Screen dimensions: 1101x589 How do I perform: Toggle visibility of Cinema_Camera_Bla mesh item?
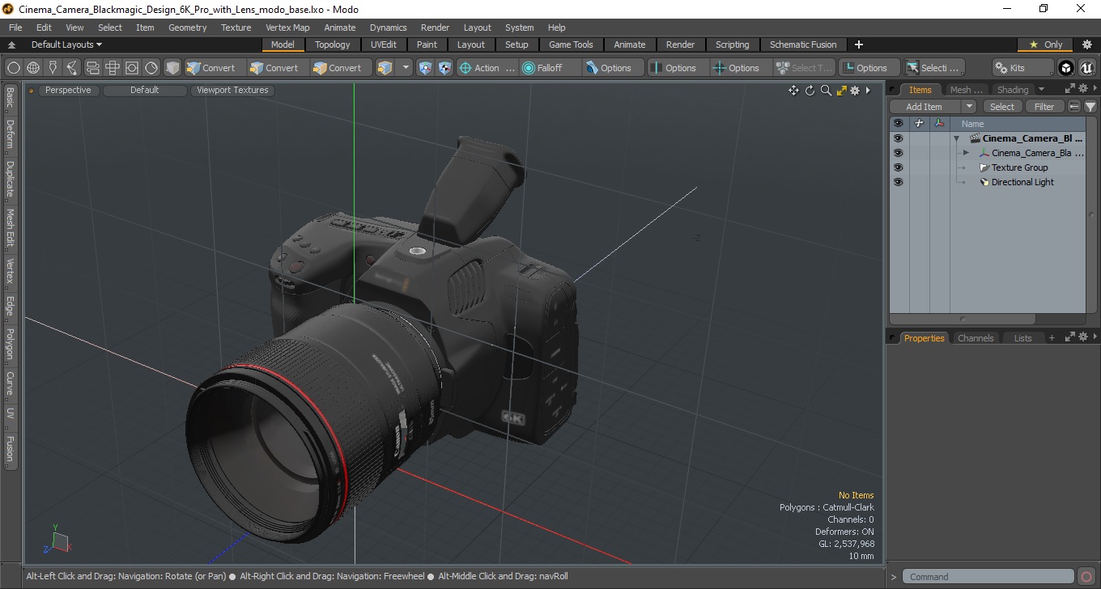[898, 153]
